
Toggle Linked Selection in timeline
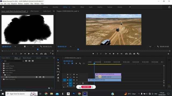72,63
